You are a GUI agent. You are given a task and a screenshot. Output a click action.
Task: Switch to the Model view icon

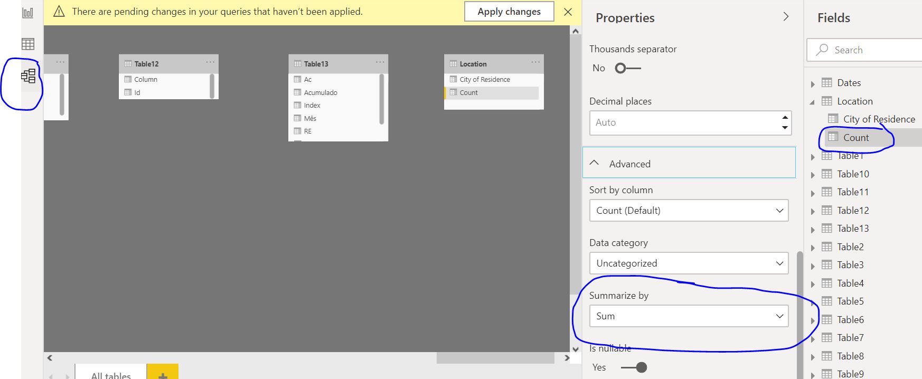(28, 76)
